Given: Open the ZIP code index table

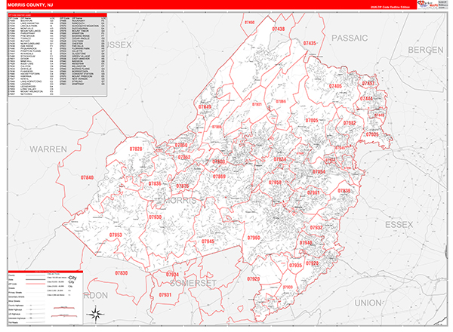Looking at the screenshot, I should (57, 54).
